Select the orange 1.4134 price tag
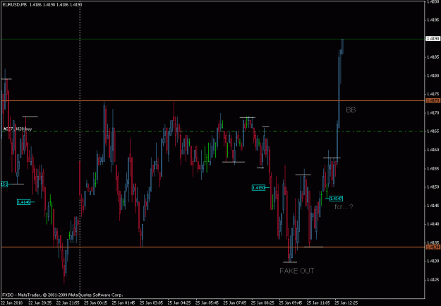The image size is (441, 306). (433, 247)
